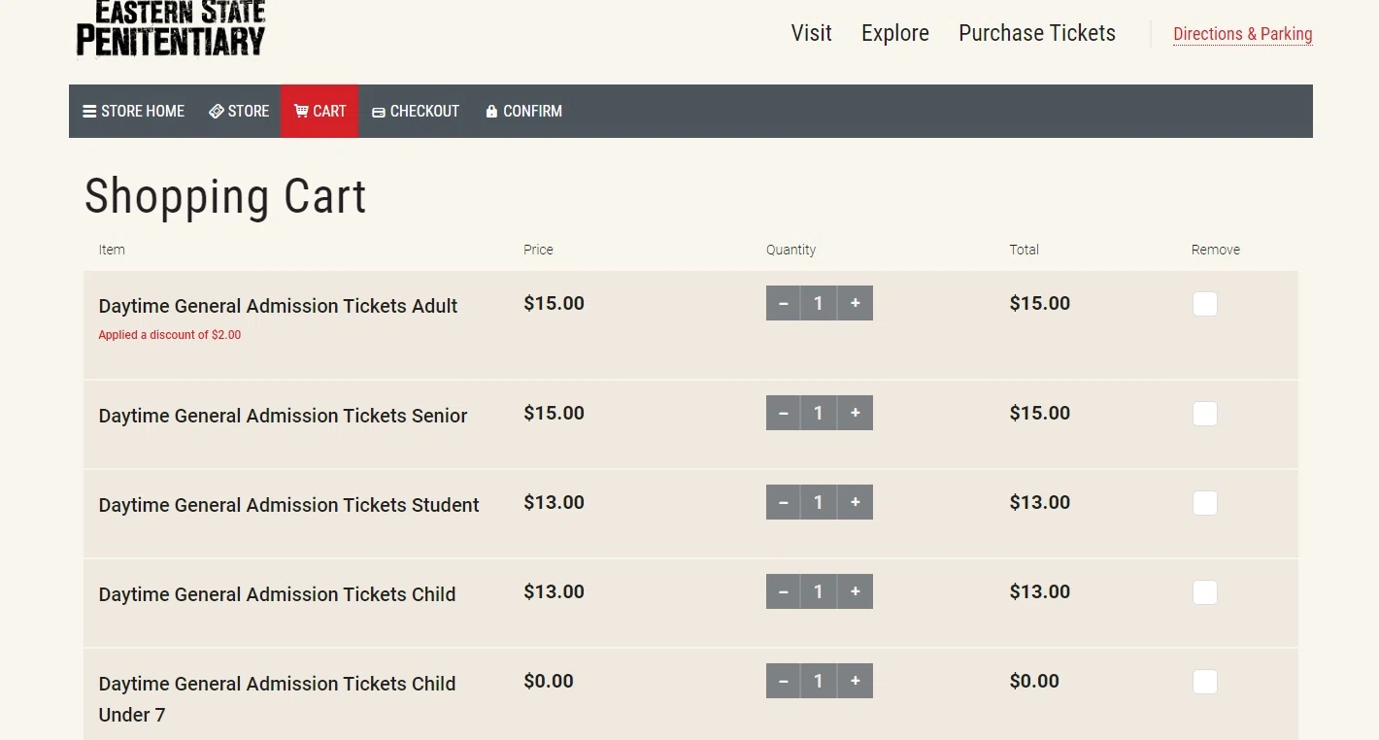The height and width of the screenshot is (740, 1379).
Task: Check Remove box for Child $13.00 ticket
Action: [x=1204, y=592]
